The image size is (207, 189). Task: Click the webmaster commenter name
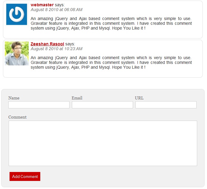[x=42, y=5]
